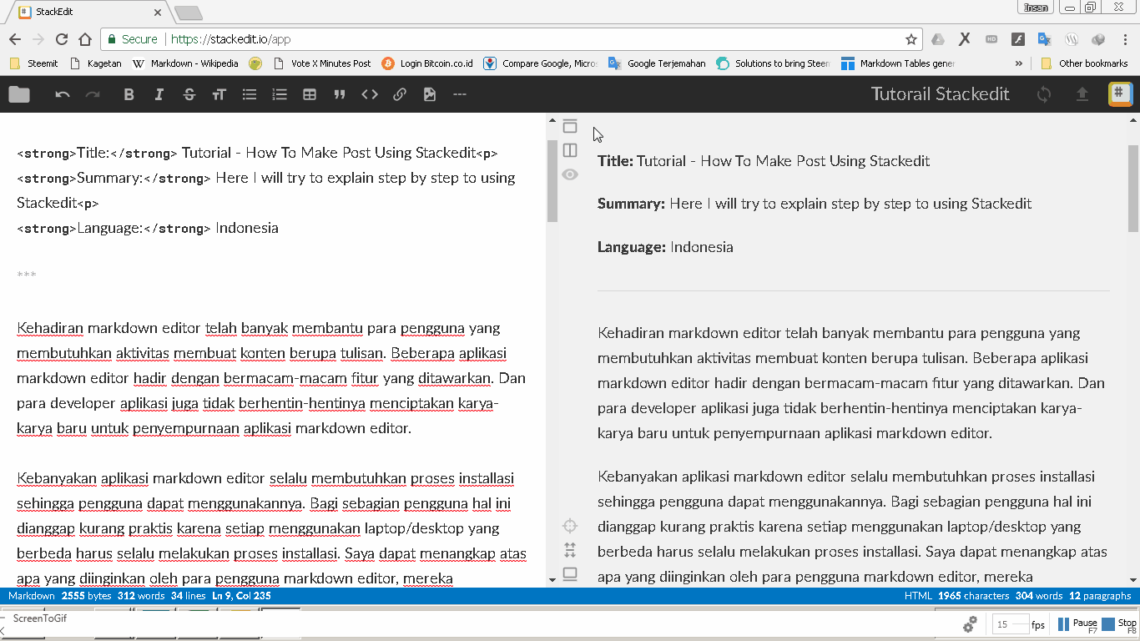
Task: Pause the ScreenToGif recording
Action: tap(1077, 624)
